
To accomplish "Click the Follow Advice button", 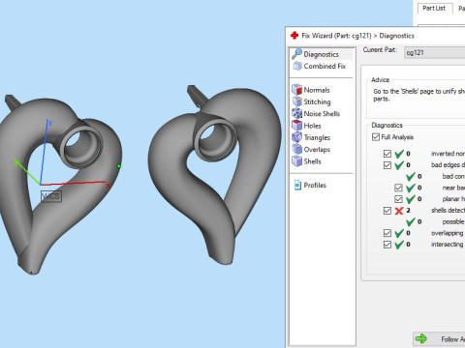I will click(x=439, y=338).
